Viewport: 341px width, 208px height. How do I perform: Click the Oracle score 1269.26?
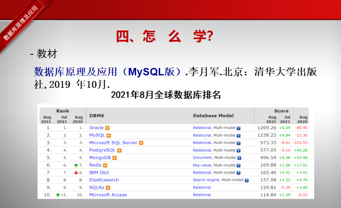click(267, 128)
